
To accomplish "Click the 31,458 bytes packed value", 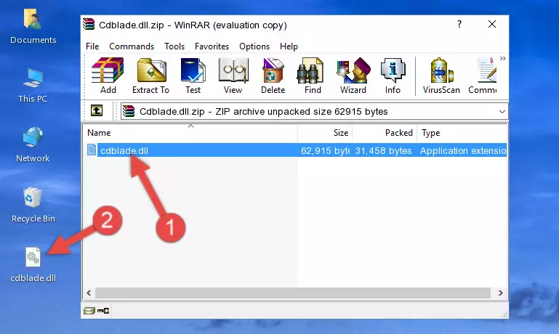I will [x=383, y=150].
